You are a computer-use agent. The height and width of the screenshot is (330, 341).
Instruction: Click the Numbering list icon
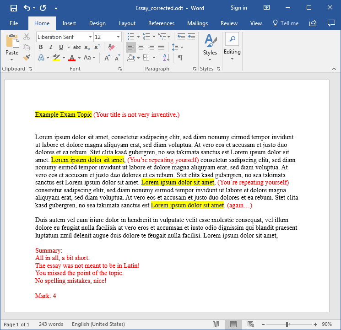click(x=146, y=36)
